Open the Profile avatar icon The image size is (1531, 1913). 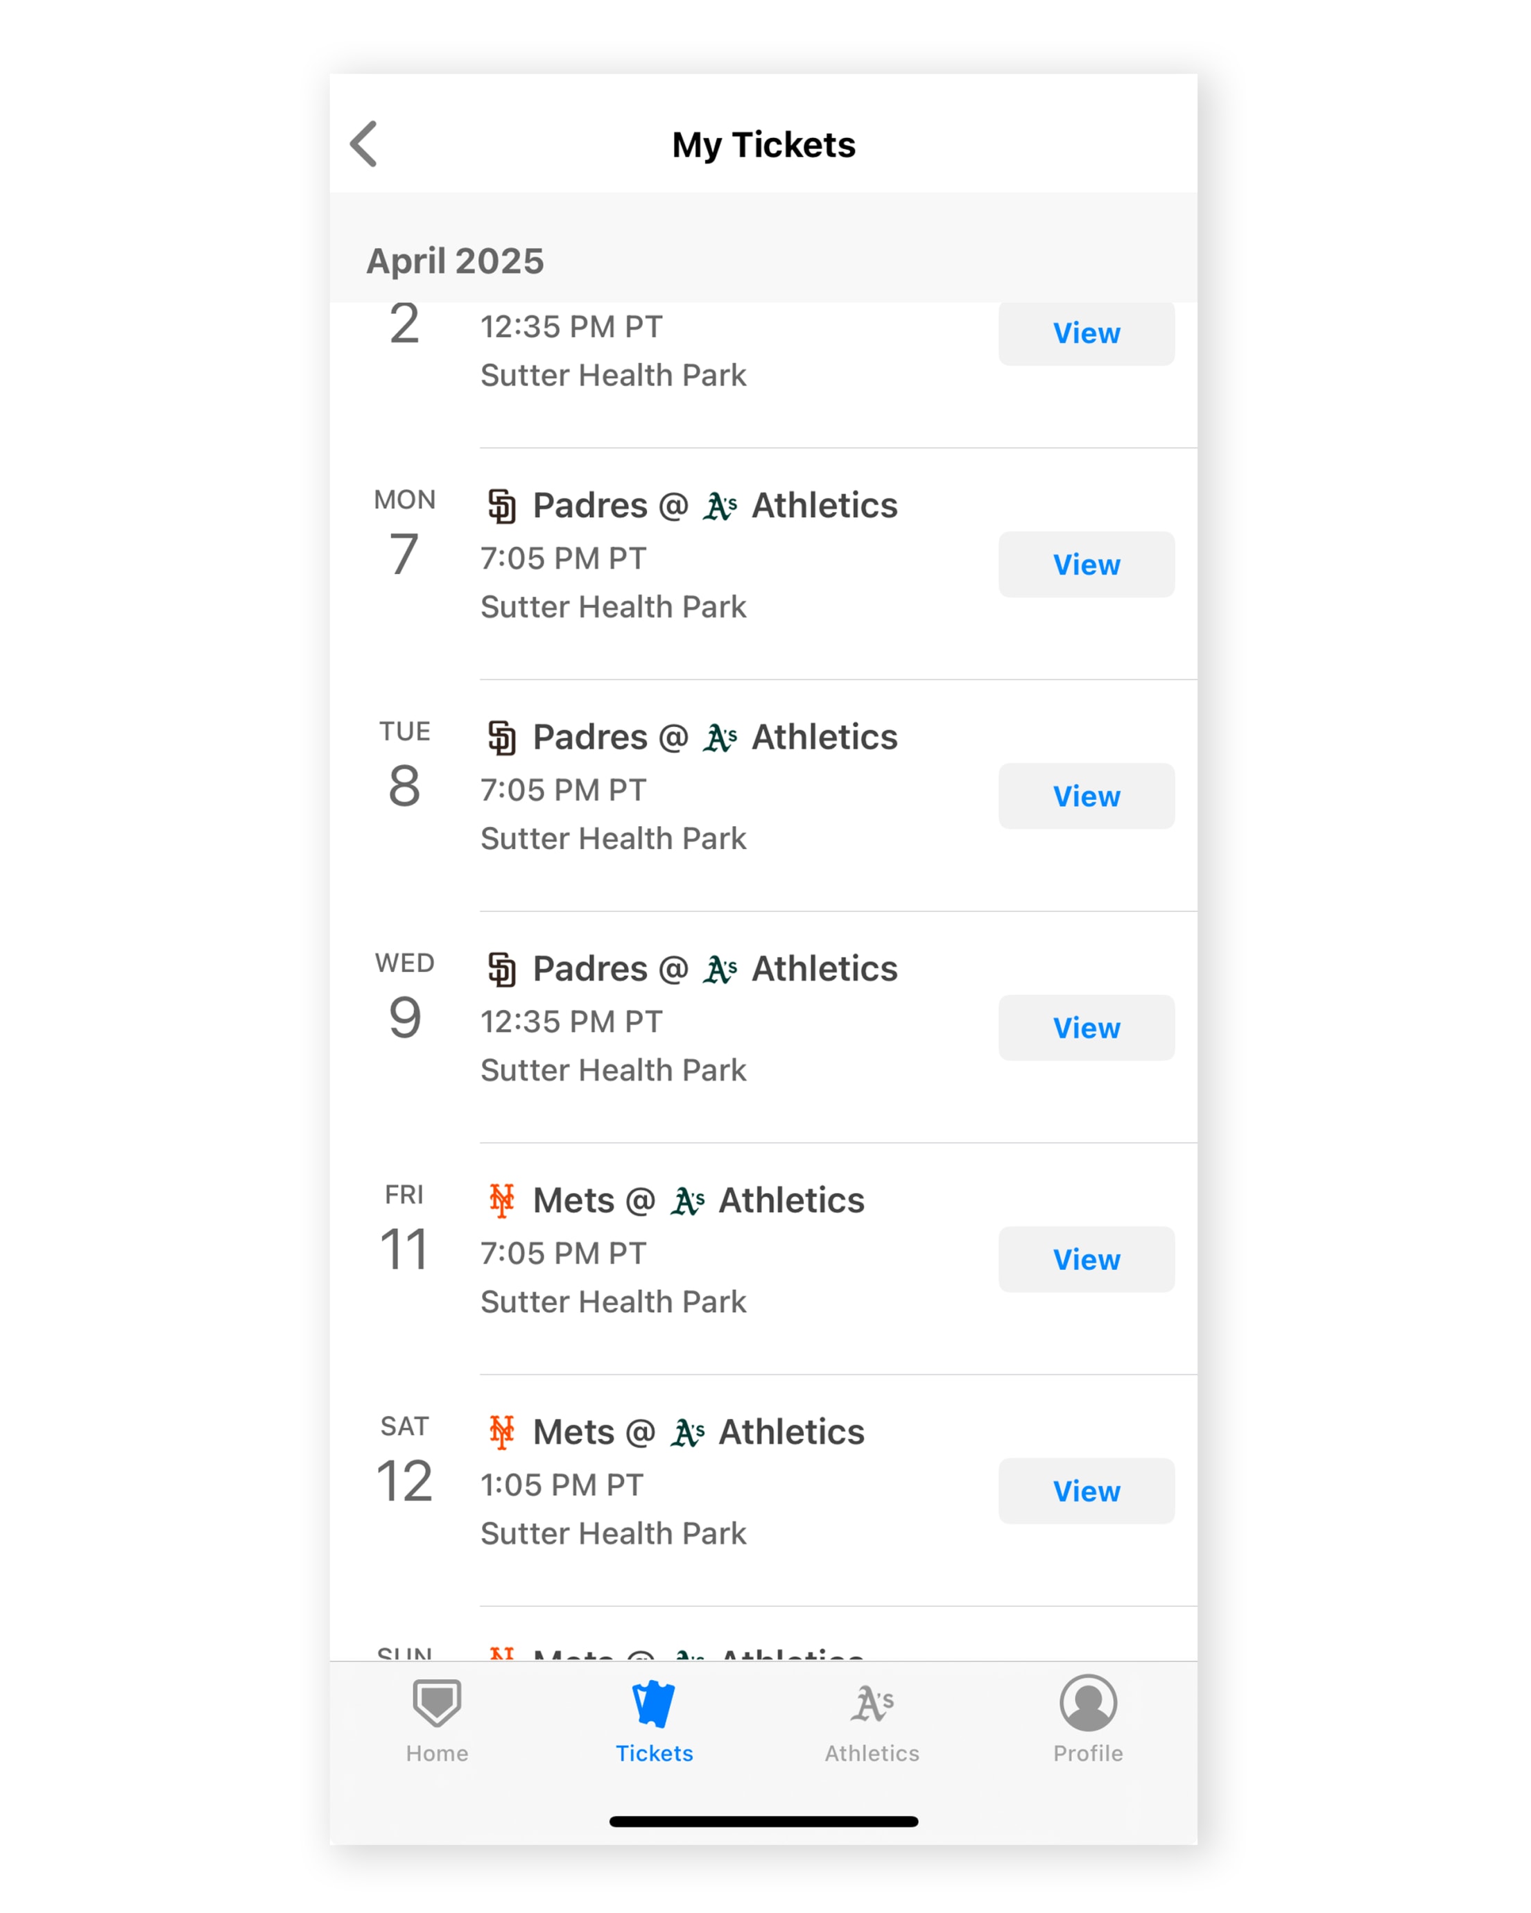(1087, 1702)
